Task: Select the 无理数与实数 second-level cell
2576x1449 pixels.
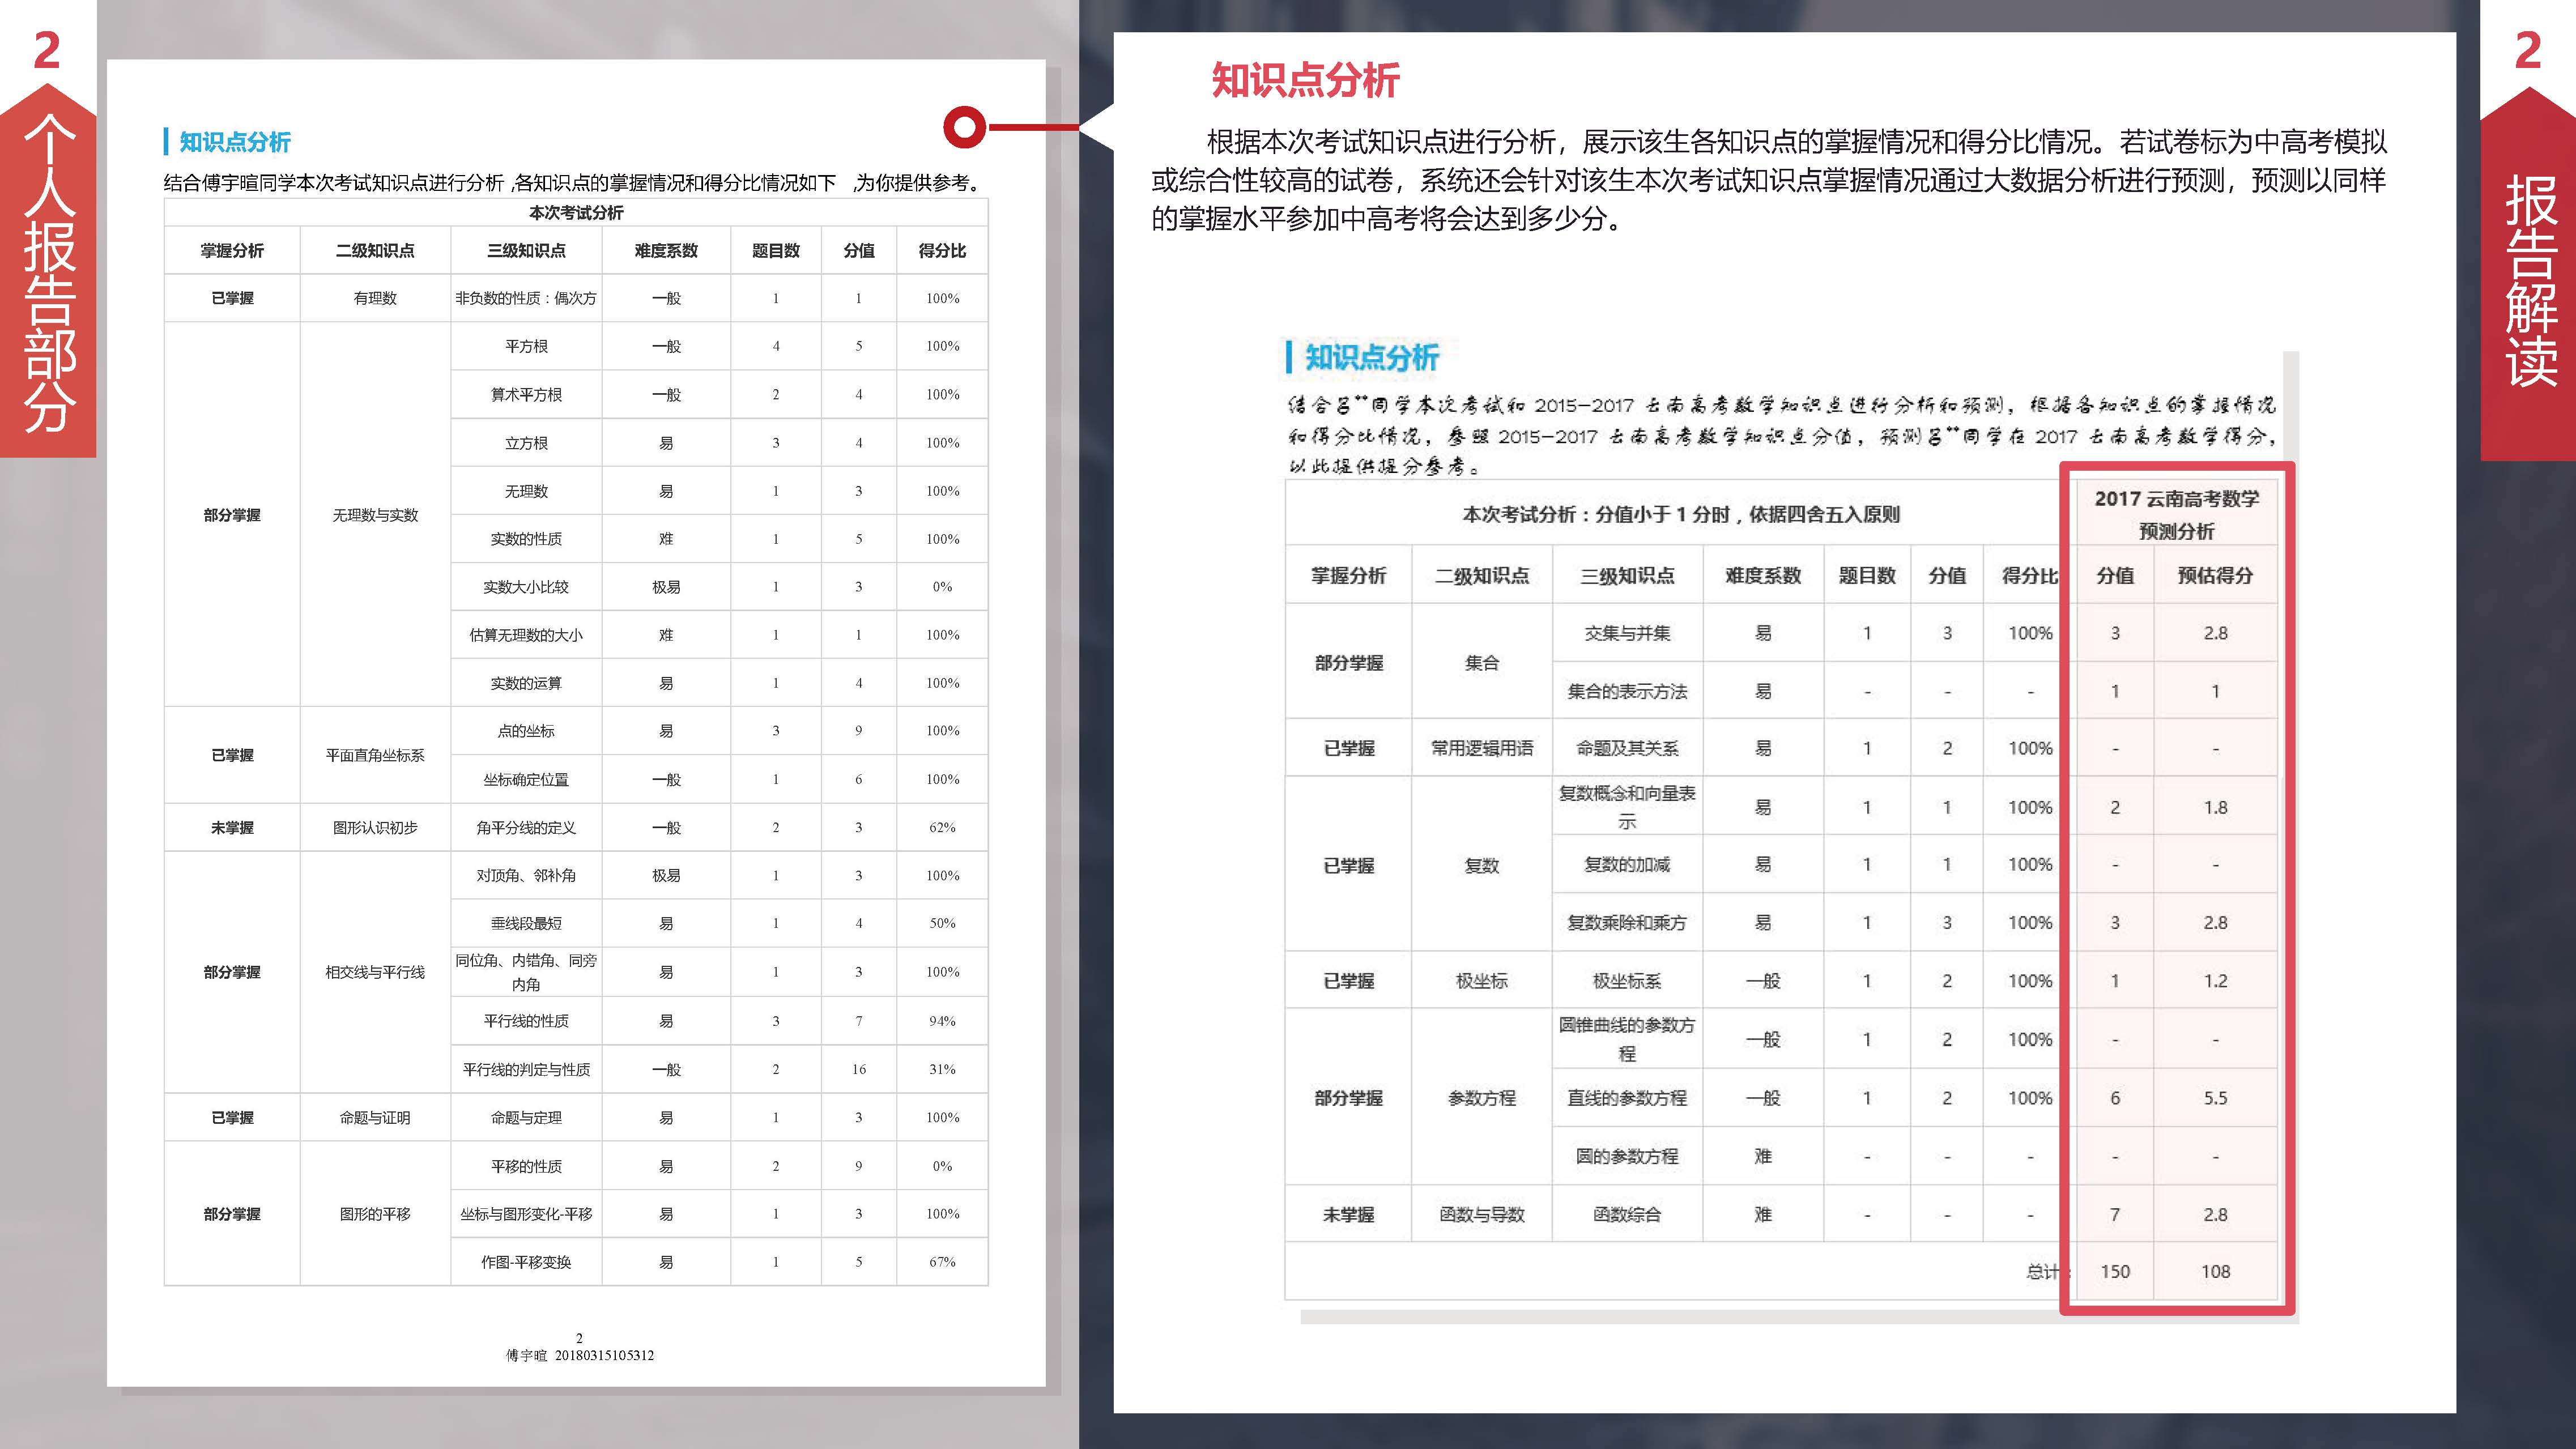Action: click(x=375, y=515)
